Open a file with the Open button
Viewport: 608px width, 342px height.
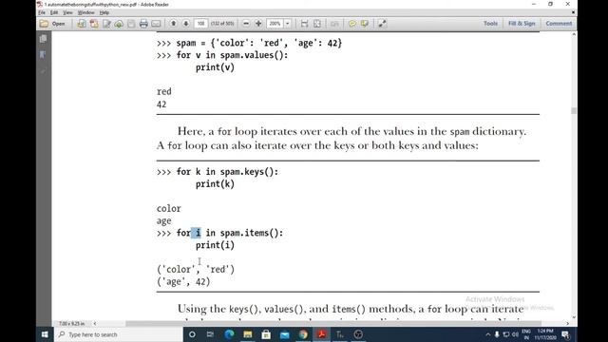click(x=52, y=24)
